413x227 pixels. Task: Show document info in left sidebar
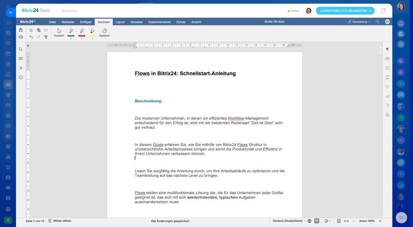(21, 77)
